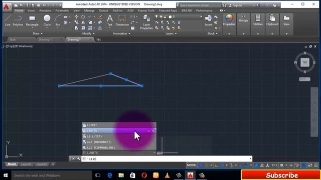
Task: Select the Line drawing tool
Action: click(8, 20)
